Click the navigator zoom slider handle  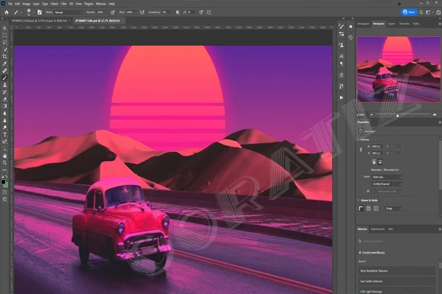[x=398, y=115]
